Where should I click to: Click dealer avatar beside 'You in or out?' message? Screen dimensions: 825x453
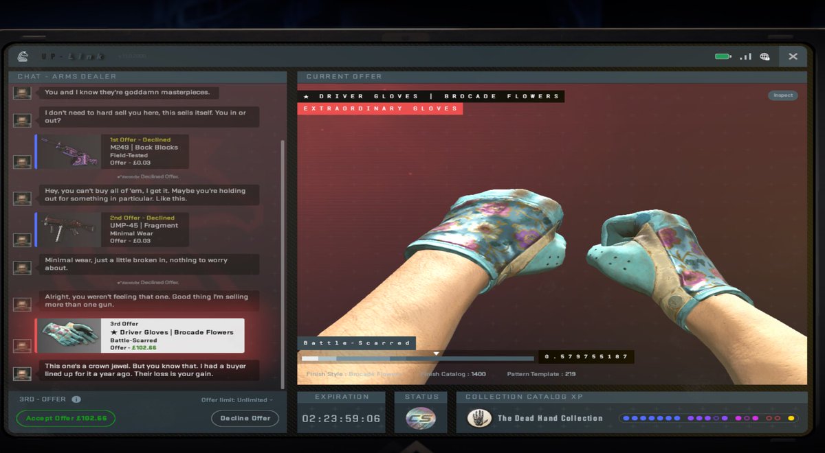coord(22,121)
